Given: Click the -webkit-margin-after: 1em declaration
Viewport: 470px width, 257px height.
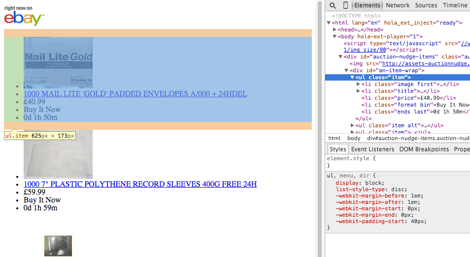Looking at the screenshot, I should [378, 202].
